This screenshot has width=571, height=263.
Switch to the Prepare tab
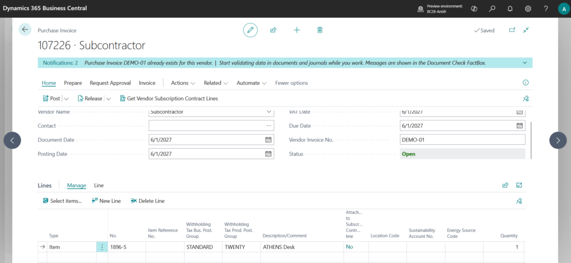click(73, 83)
